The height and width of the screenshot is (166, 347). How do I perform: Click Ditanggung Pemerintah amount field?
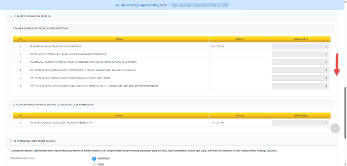pos(300,123)
